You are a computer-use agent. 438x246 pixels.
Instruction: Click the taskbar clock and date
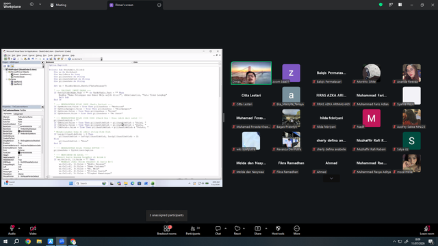point(418,241)
